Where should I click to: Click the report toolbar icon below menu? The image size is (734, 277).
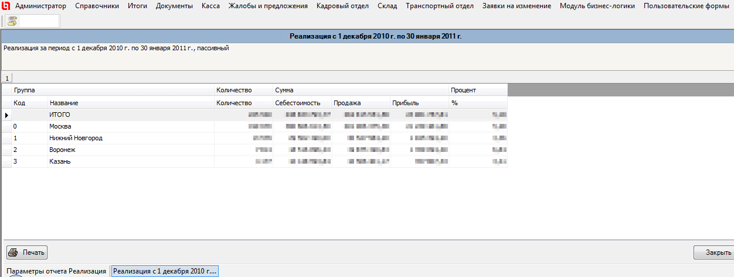tap(12, 21)
